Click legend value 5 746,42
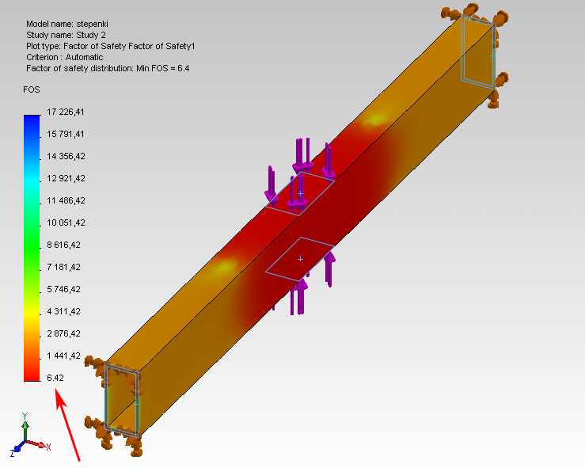585x468 pixels. pos(64,289)
